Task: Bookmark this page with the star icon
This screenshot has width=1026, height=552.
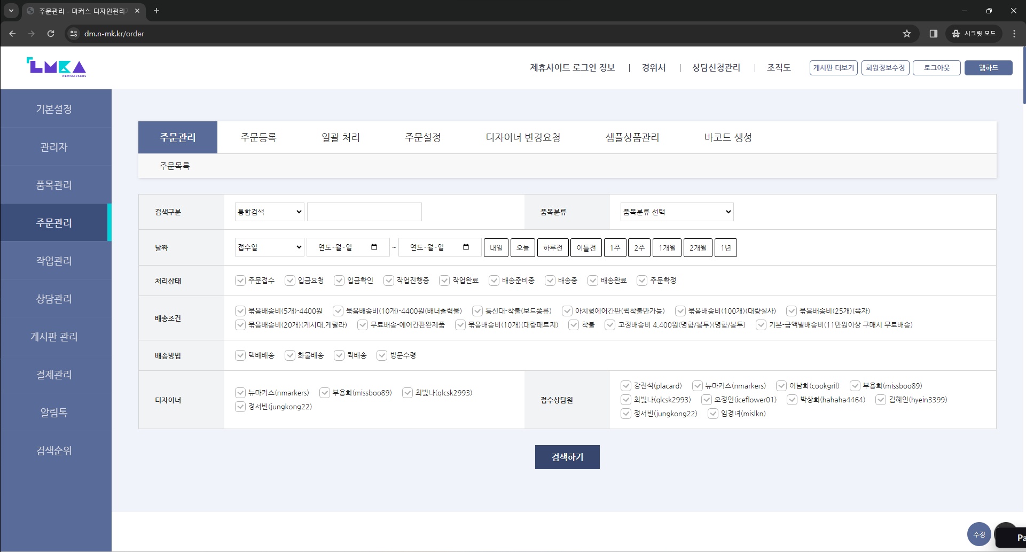Action: click(x=907, y=34)
